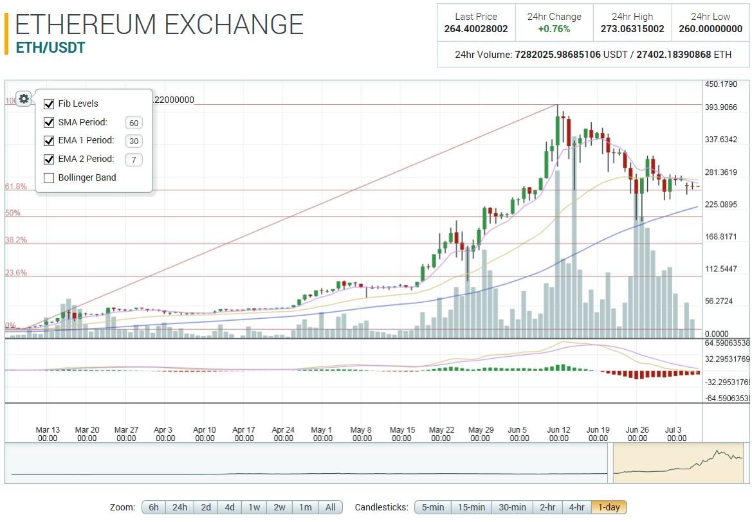Click the 24hr High value 273.06315002
The image size is (752, 522).
click(x=632, y=29)
